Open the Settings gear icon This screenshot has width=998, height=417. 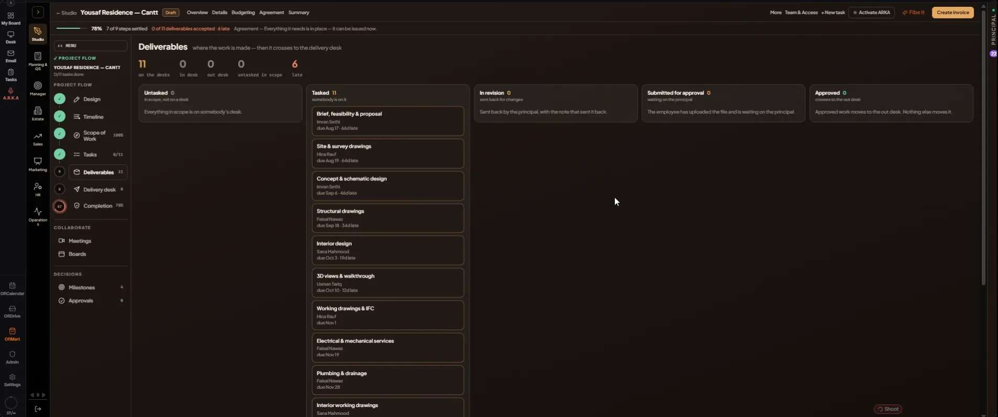point(12,380)
